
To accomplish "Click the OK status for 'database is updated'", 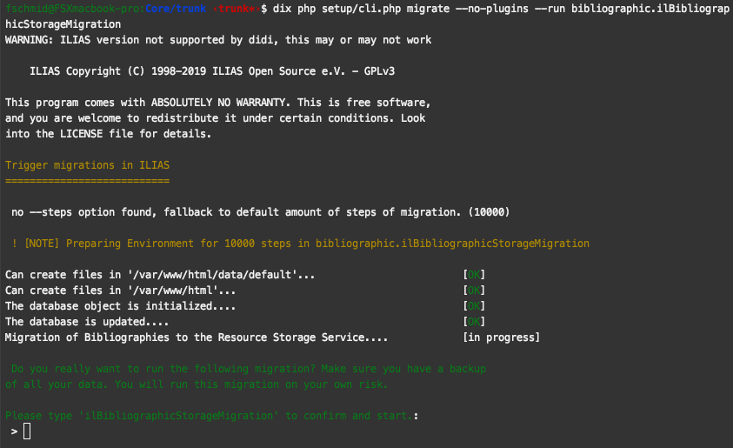I will point(474,322).
